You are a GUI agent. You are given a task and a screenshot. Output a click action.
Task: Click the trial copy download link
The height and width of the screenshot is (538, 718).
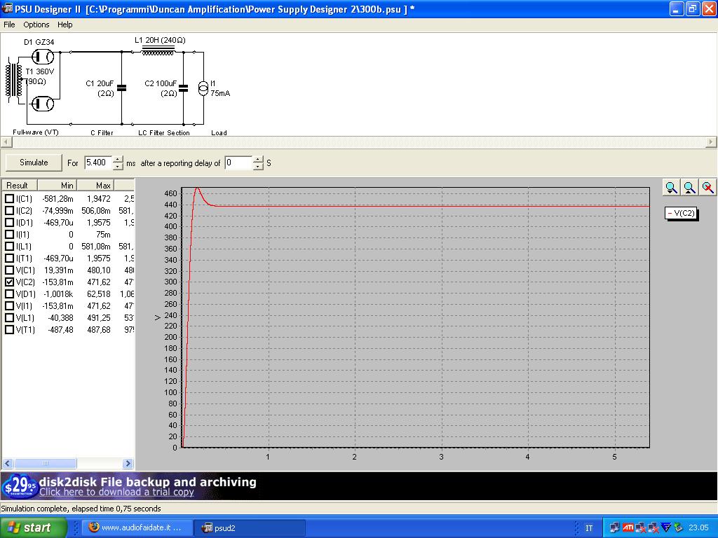pyautogui.click(x=116, y=492)
